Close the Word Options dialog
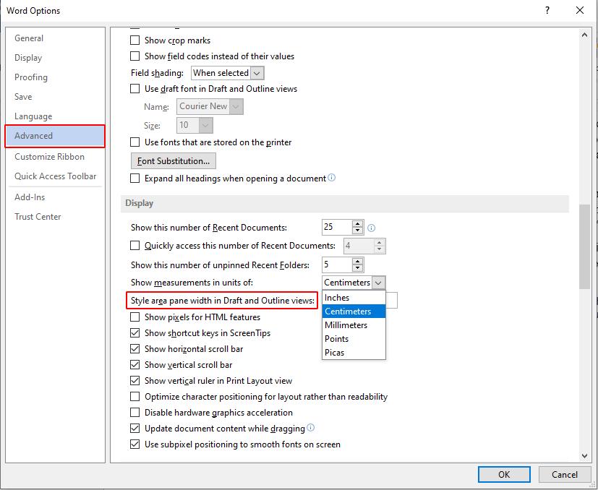Viewport: 598px width, 490px height. (x=580, y=10)
